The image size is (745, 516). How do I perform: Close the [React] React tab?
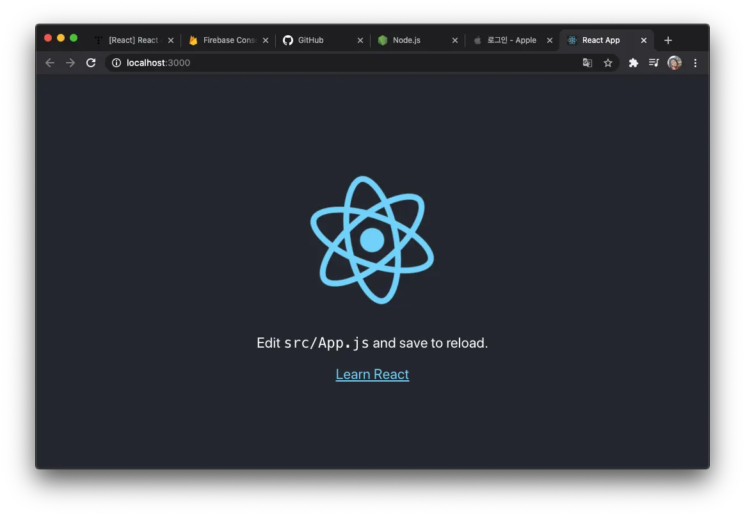pos(171,40)
